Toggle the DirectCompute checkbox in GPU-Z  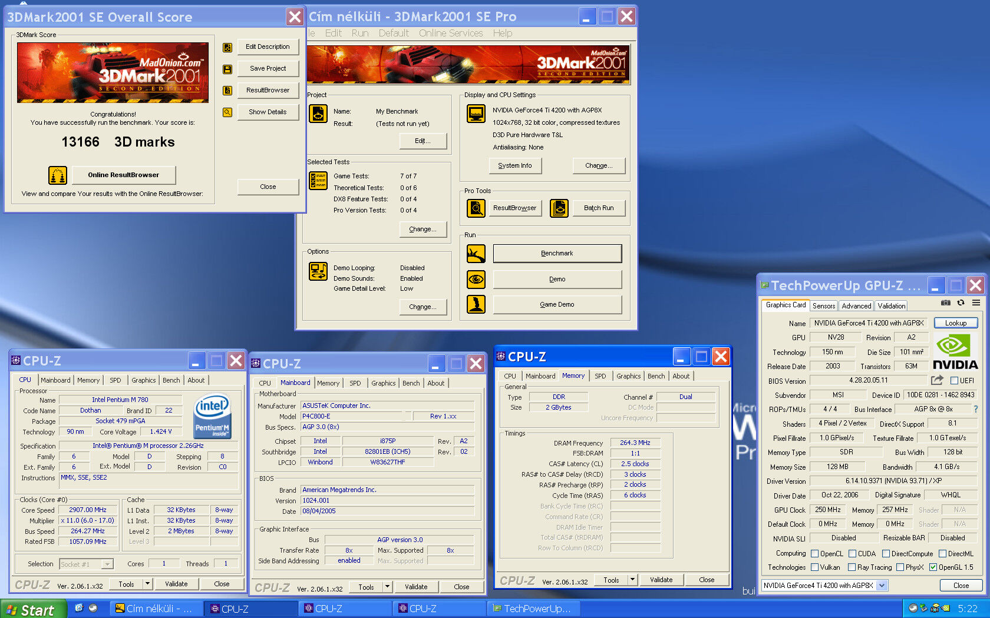886,554
